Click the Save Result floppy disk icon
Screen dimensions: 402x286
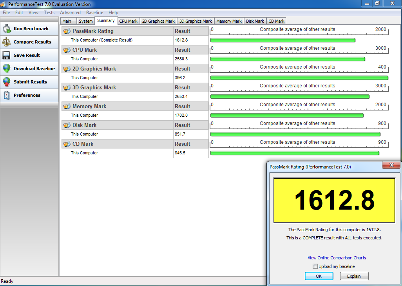[x=7, y=55]
